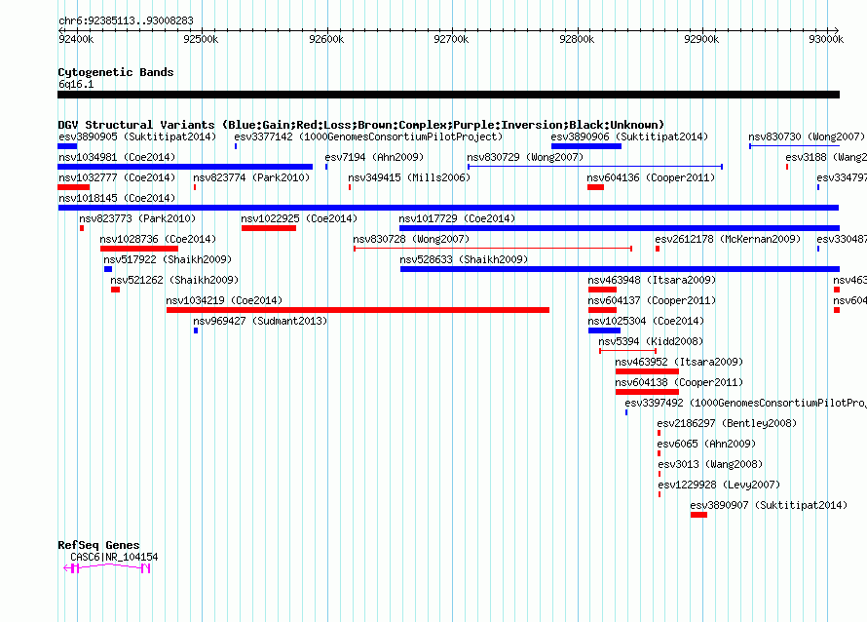
Task: Click nsv823773 (Park2010) variant label
Action: point(137,218)
